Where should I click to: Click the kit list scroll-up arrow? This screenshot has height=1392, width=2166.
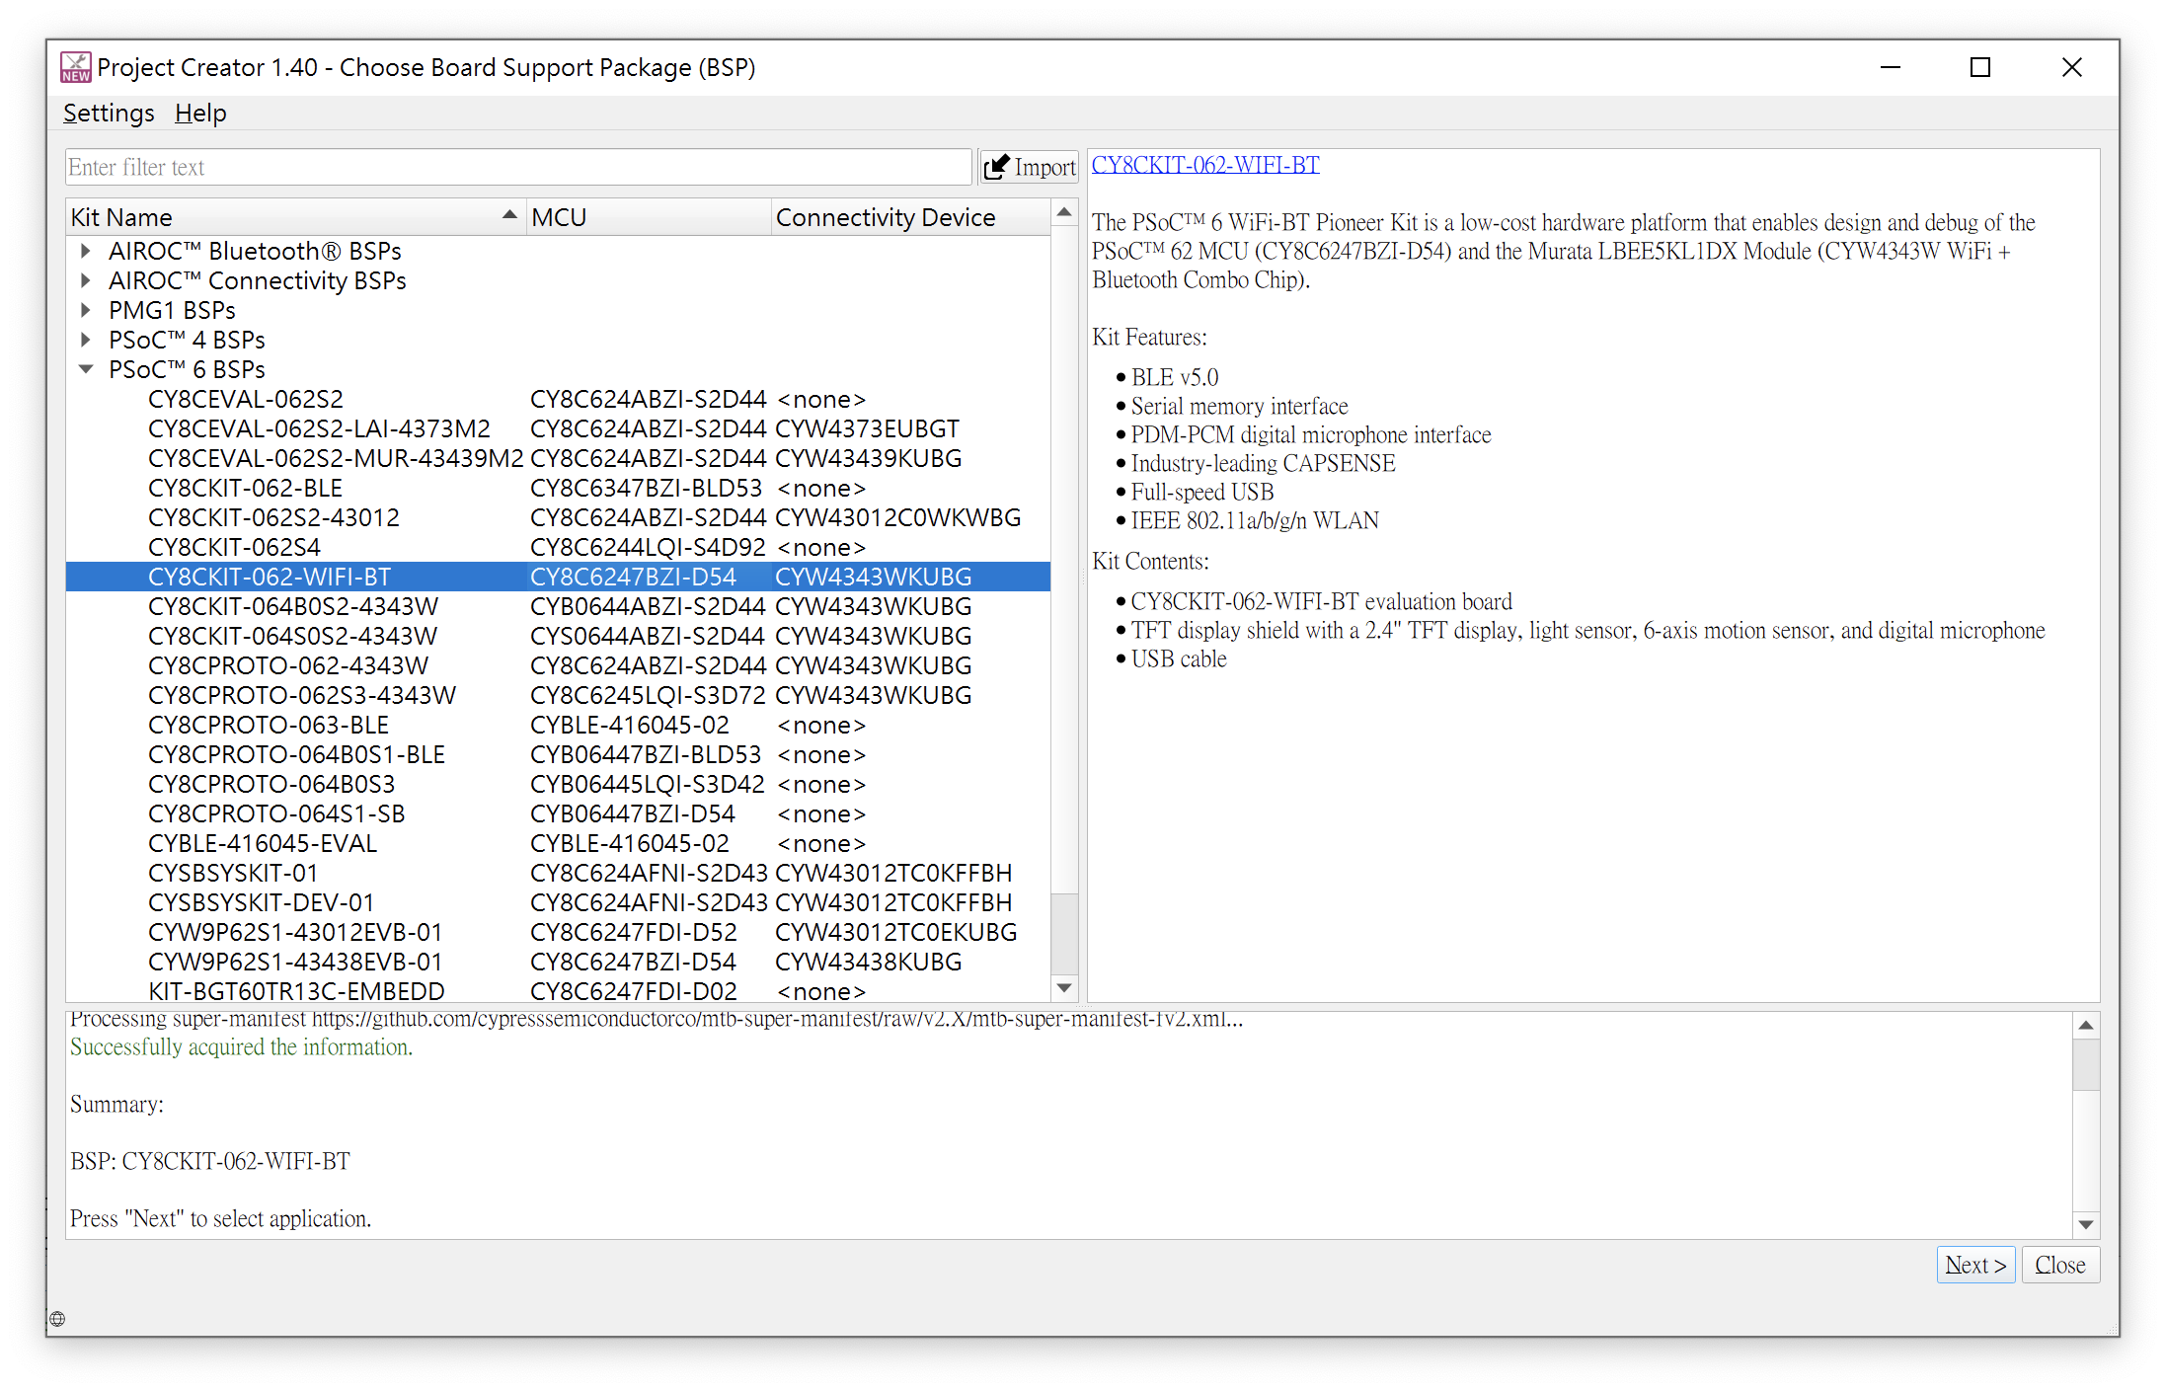[x=1064, y=212]
